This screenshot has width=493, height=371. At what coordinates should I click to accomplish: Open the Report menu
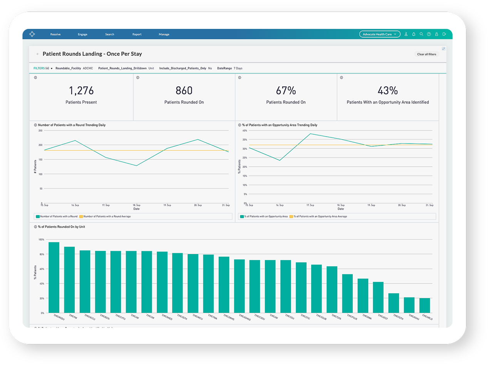(137, 34)
